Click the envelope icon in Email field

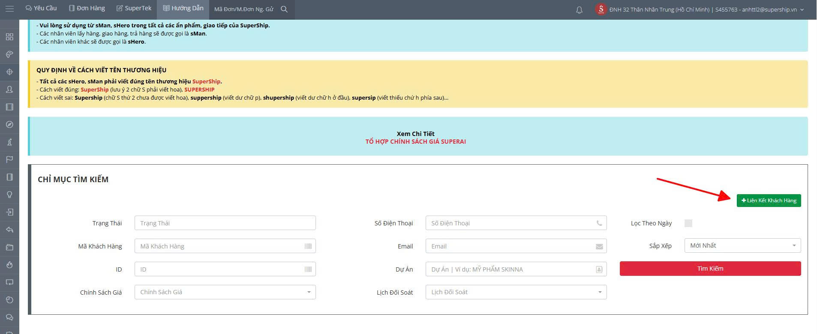coord(599,246)
